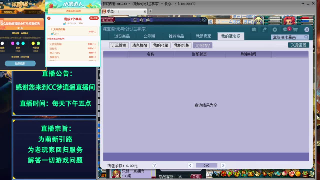The width and height of the screenshot is (320, 180).
Task: Select 买到物品 sub-tab
Action: click(x=202, y=45)
